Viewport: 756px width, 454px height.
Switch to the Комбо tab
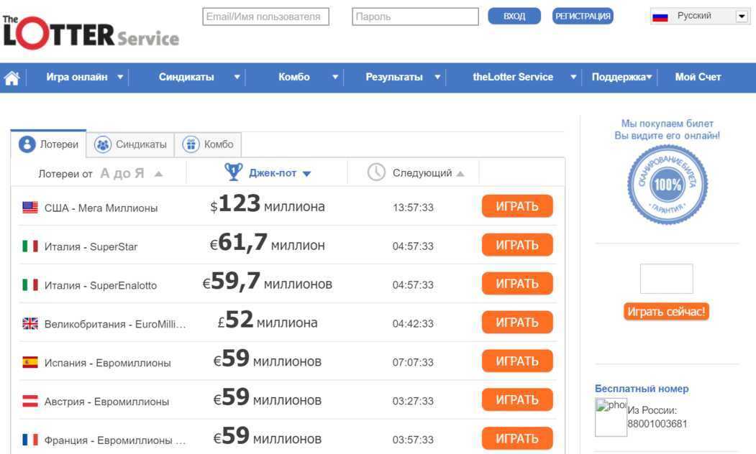[x=208, y=144]
